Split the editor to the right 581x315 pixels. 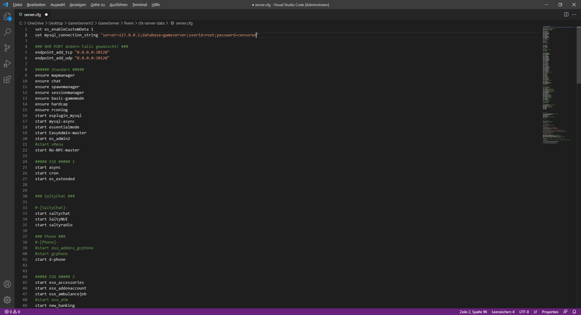pos(566,15)
